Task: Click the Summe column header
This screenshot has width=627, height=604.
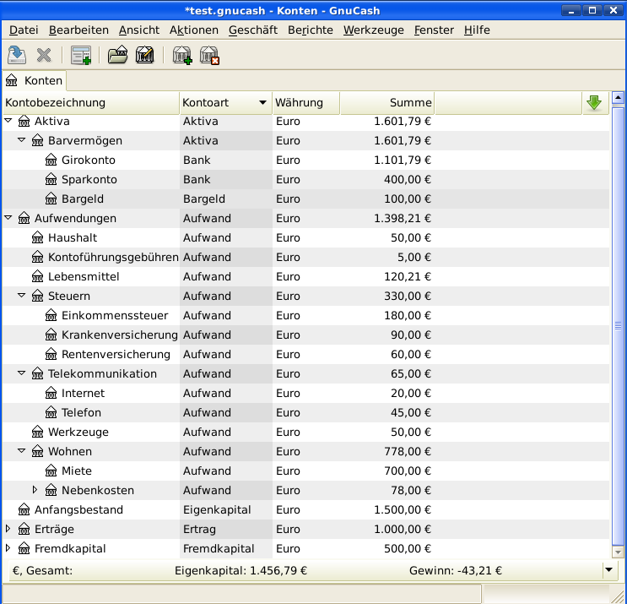Action: tap(386, 103)
